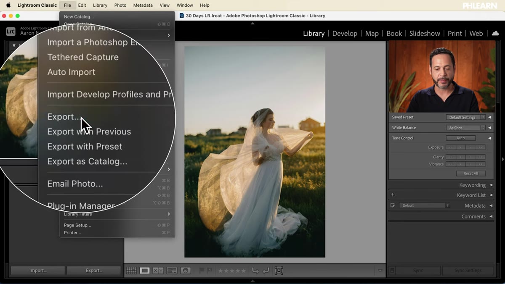Open Saved Preset Default Settings dropdown
This screenshot has width=505, height=284.
coord(465,117)
